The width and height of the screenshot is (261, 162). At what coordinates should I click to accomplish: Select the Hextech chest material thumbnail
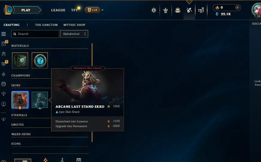point(20,60)
